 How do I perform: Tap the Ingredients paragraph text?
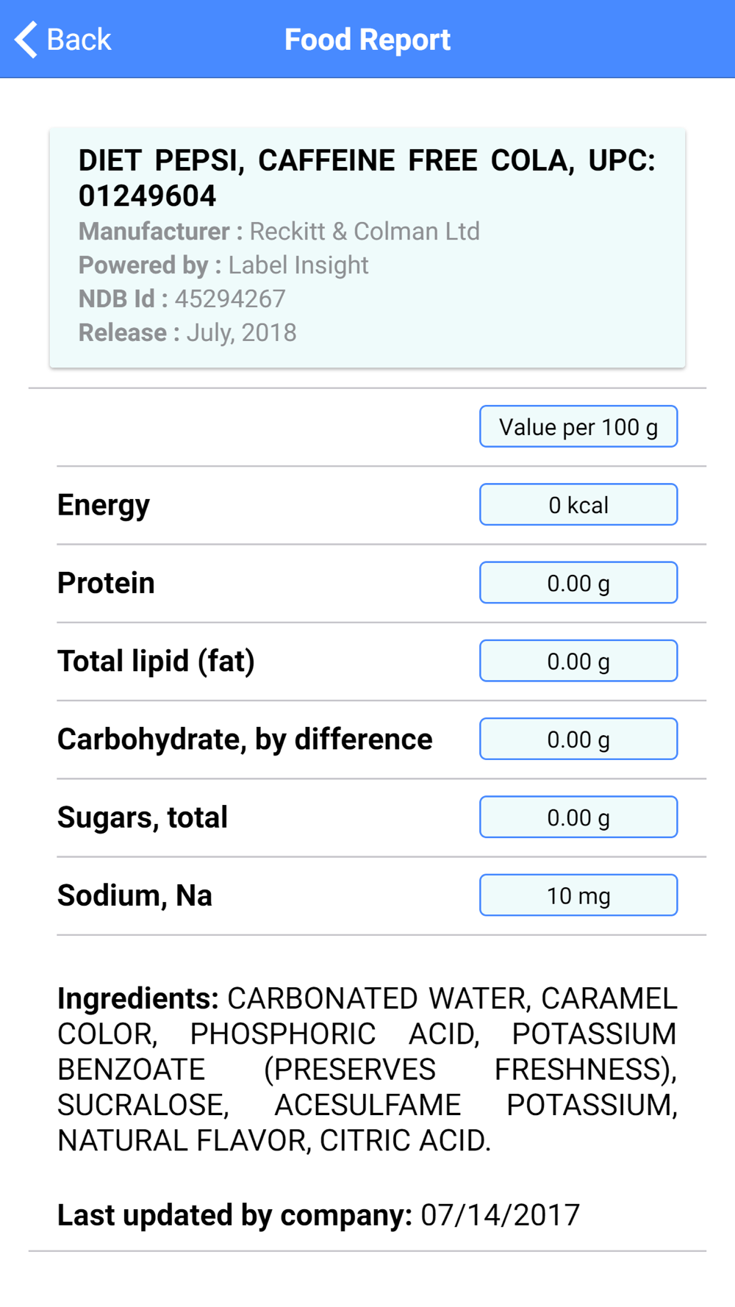point(367,1070)
